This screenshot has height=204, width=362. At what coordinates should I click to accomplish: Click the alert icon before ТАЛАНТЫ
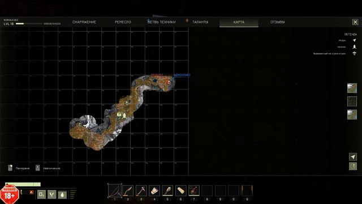[x=187, y=21]
